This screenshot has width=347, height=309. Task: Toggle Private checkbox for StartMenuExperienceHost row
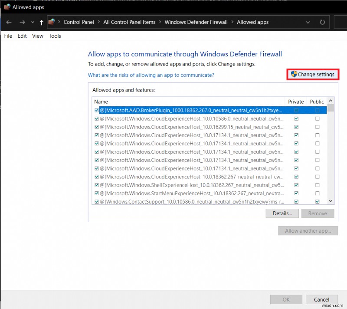tap(296, 194)
